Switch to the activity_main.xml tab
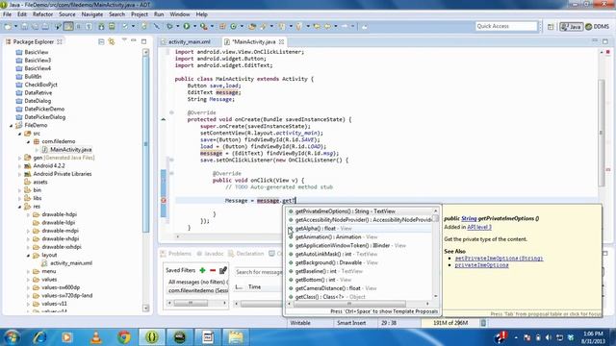The width and height of the screenshot is (616, 346). click(x=190, y=41)
